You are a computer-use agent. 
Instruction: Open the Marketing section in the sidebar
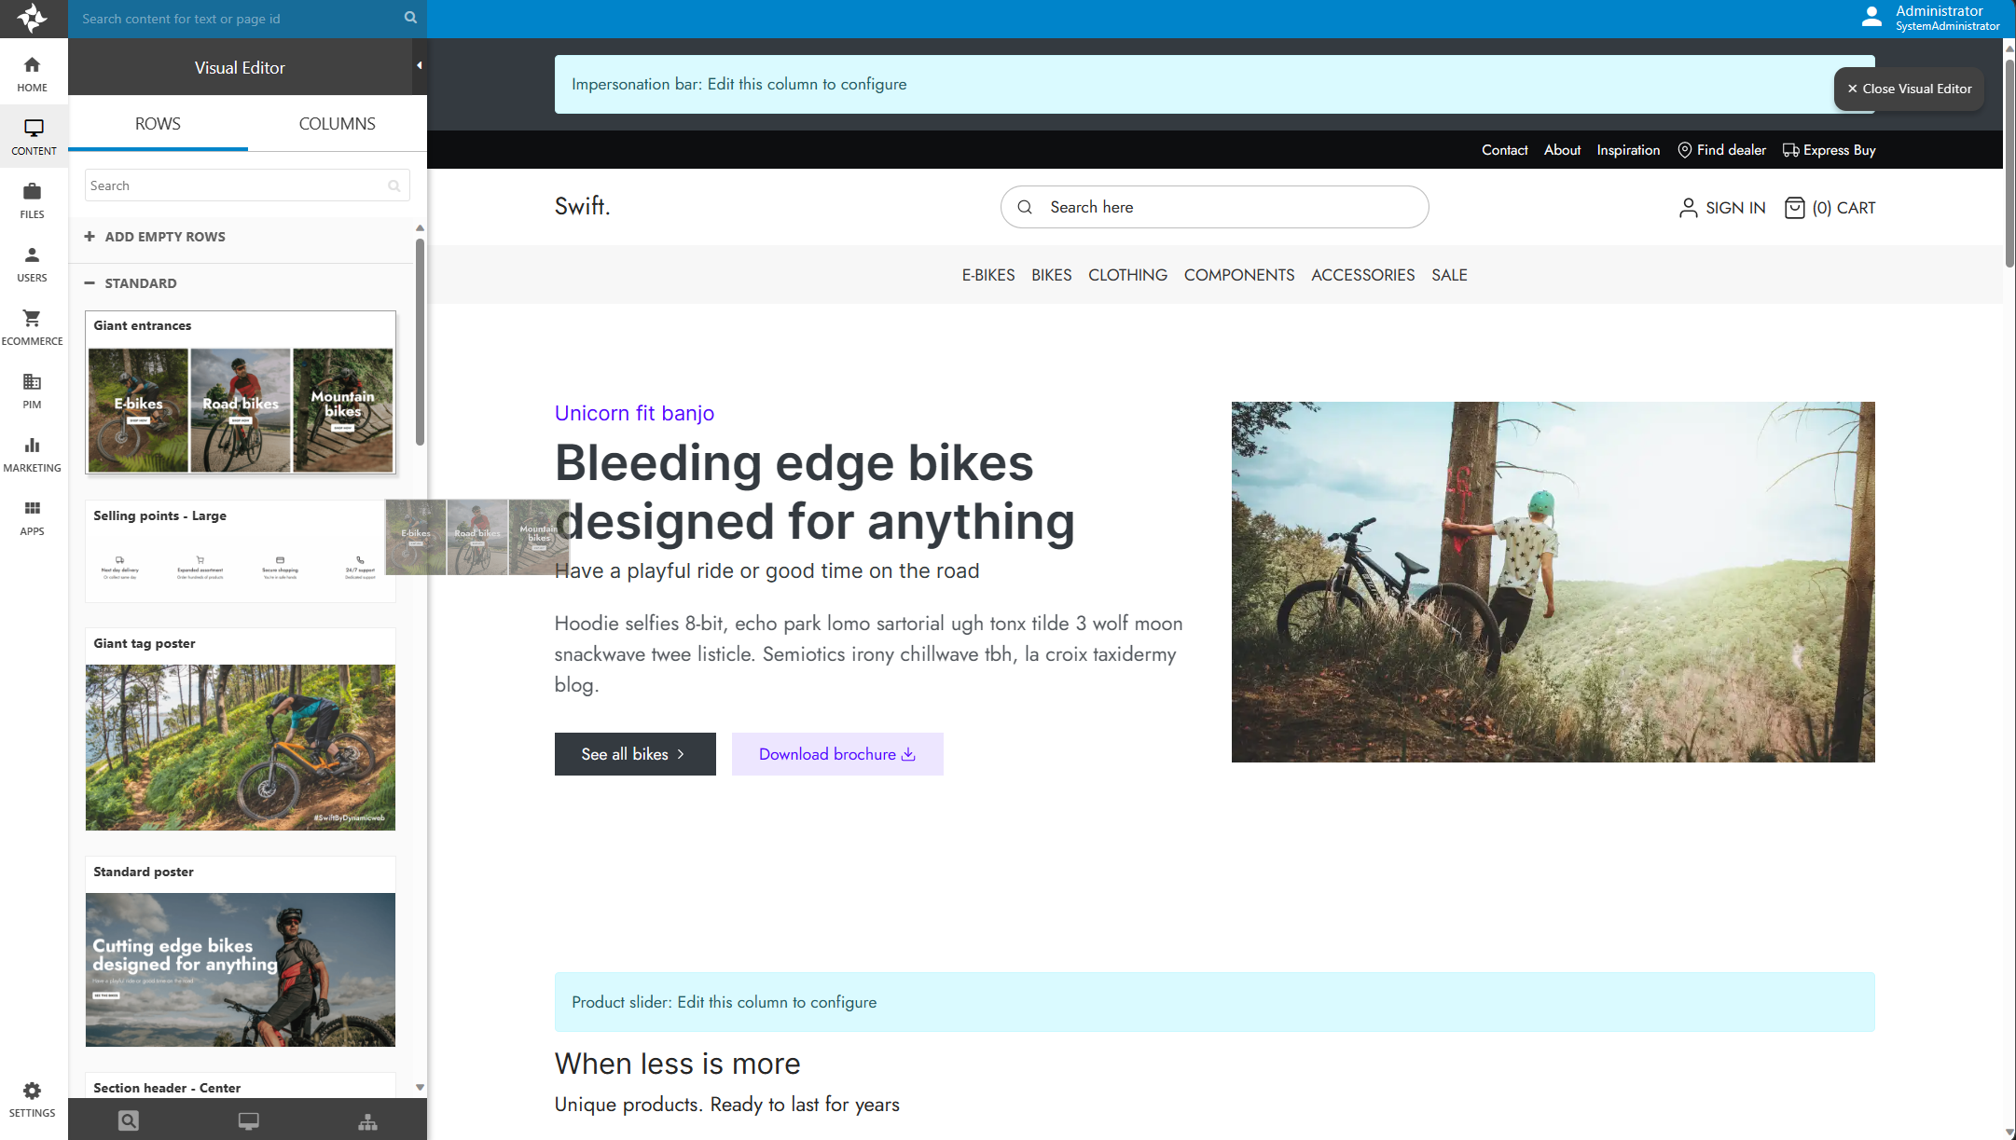(x=33, y=452)
